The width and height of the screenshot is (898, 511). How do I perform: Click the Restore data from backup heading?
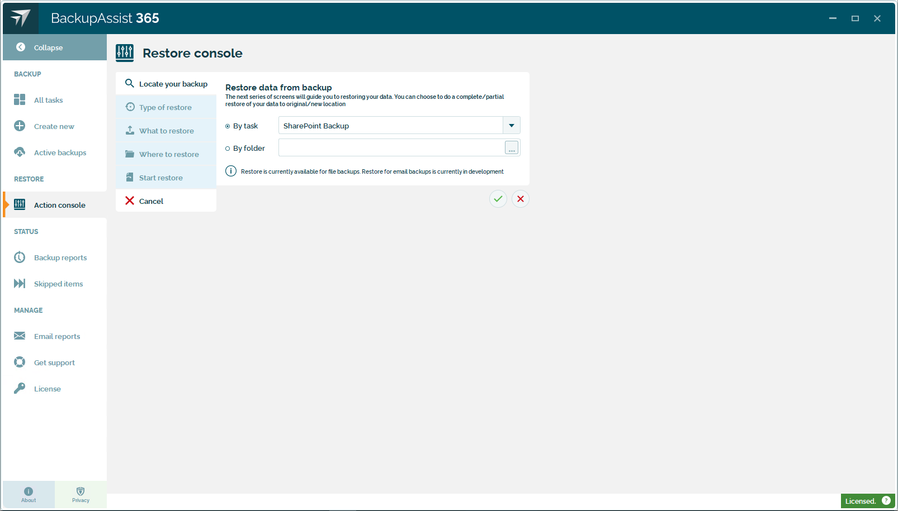point(278,87)
